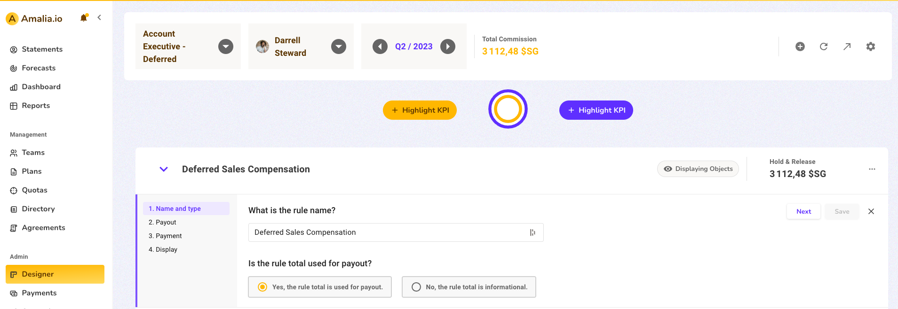Click the Quotas icon
This screenshot has height=309, width=898.
[x=14, y=191]
